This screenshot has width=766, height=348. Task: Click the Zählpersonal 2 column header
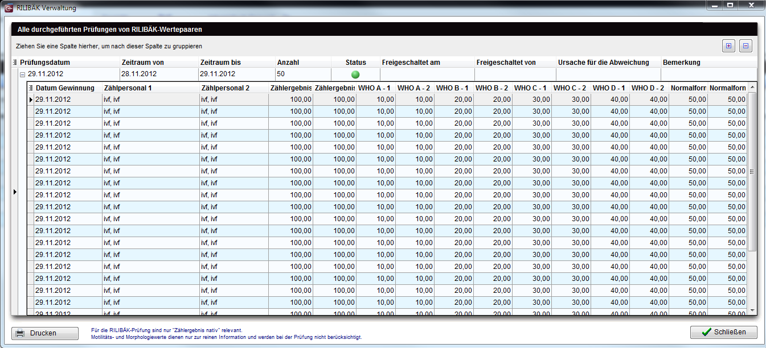pos(234,88)
